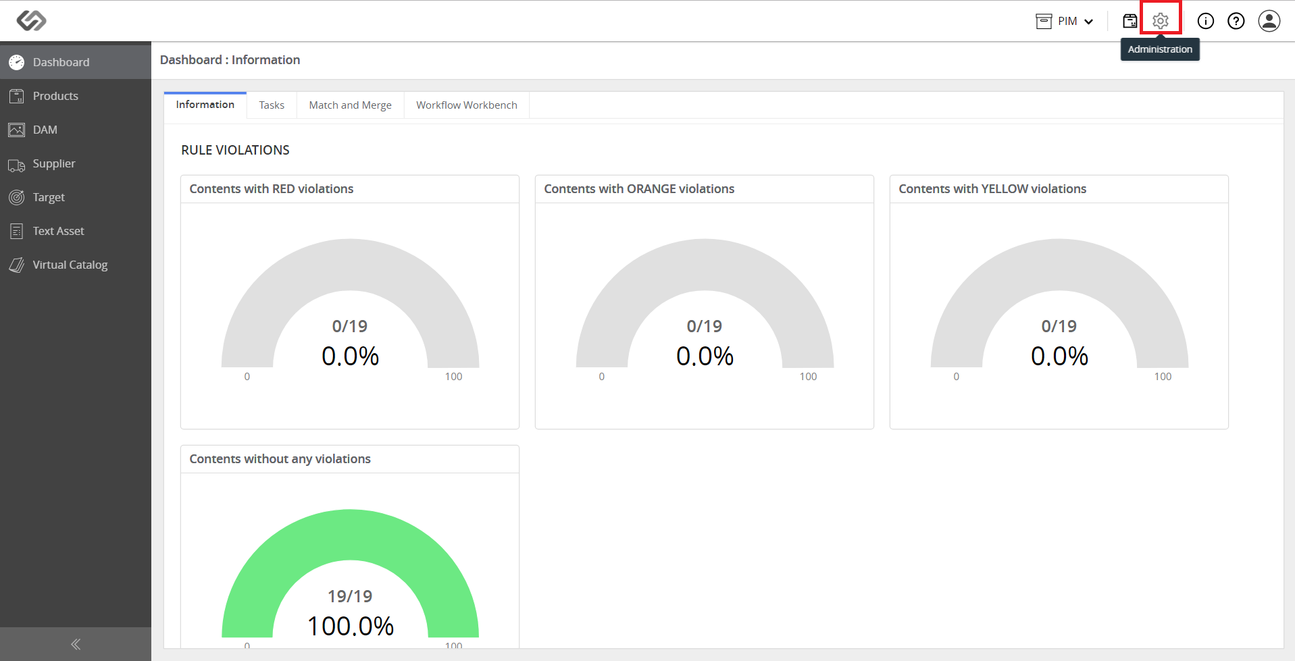
Task: Click the 'Contents without any violations' card title
Action: (x=280, y=459)
